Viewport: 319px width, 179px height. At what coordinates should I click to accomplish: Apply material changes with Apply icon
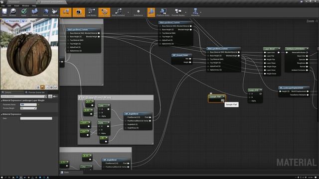pyautogui.click(x=24, y=12)
